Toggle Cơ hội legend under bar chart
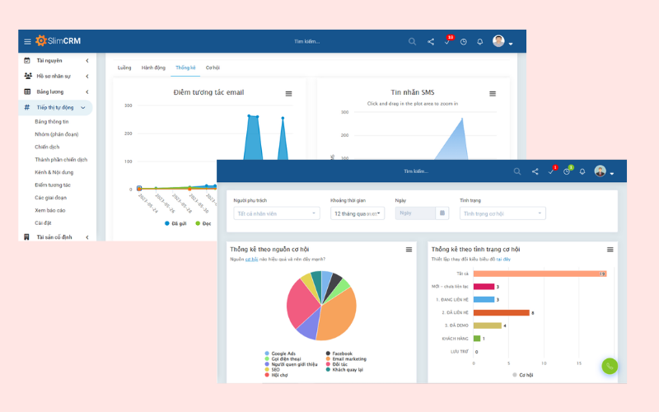 click(523, 375)
